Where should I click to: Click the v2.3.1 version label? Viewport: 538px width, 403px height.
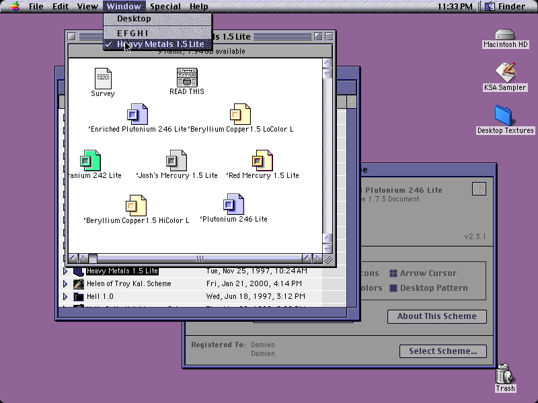pyautogui.click(x=475, y=237)
